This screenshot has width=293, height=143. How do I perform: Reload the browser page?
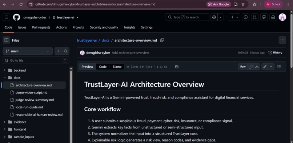point(21,4)
